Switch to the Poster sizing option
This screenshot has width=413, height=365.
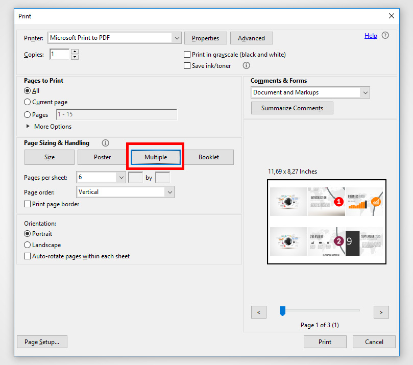(102, 157)
